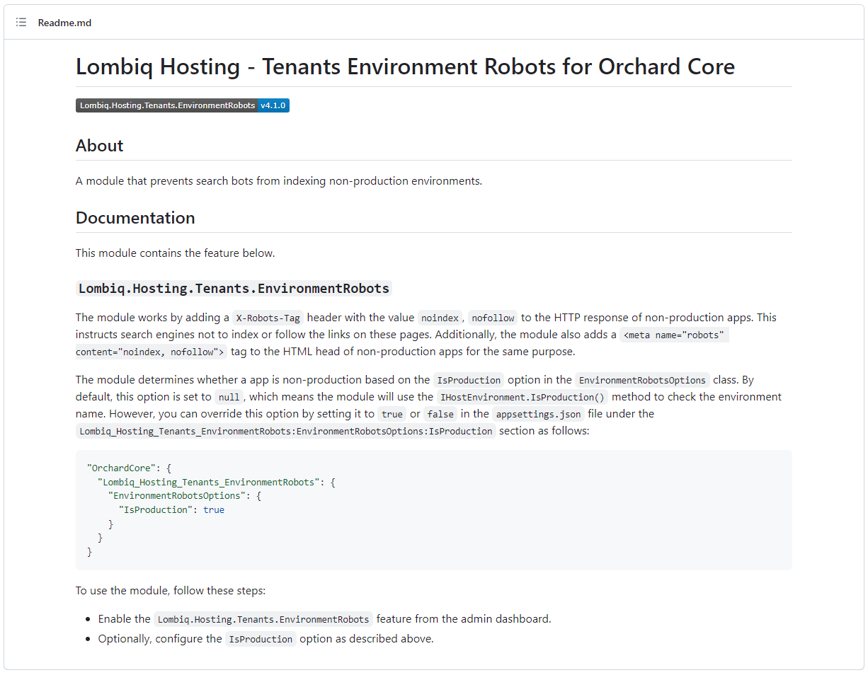The height and width of the screenshot is (675, 868).
Task: Click "To use the module, follow these steps" text
Action: point(171,590)
